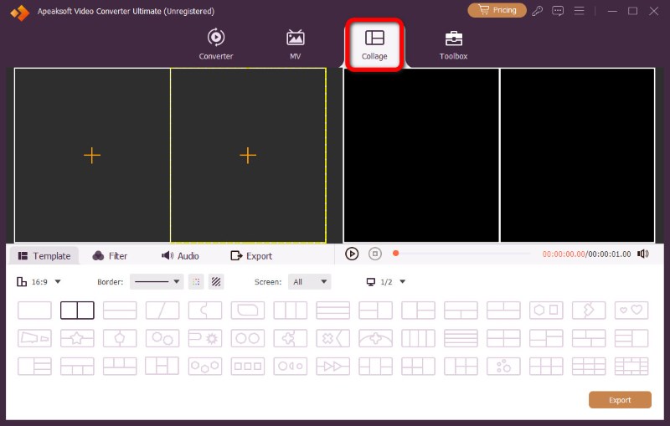Switch to the Template panel tab
The image size is (670, 426).
click(x=44, y=256)
